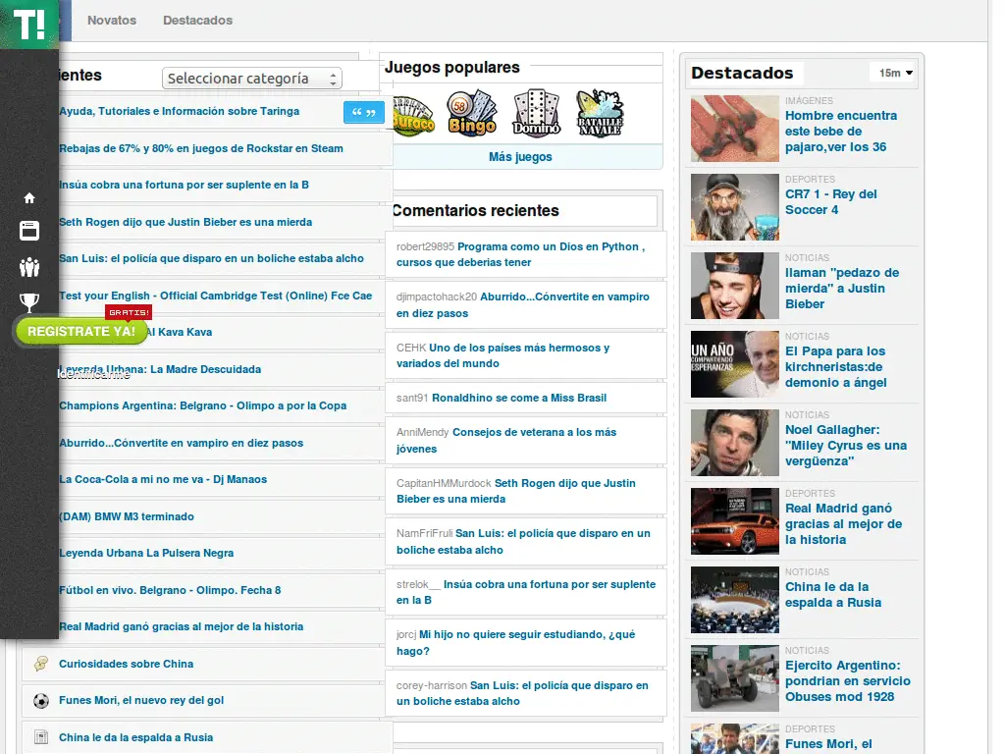Open Test your English Cambridge Test post
The image size is (1005, 754).
pyautogui.click(x=215, y=296)
